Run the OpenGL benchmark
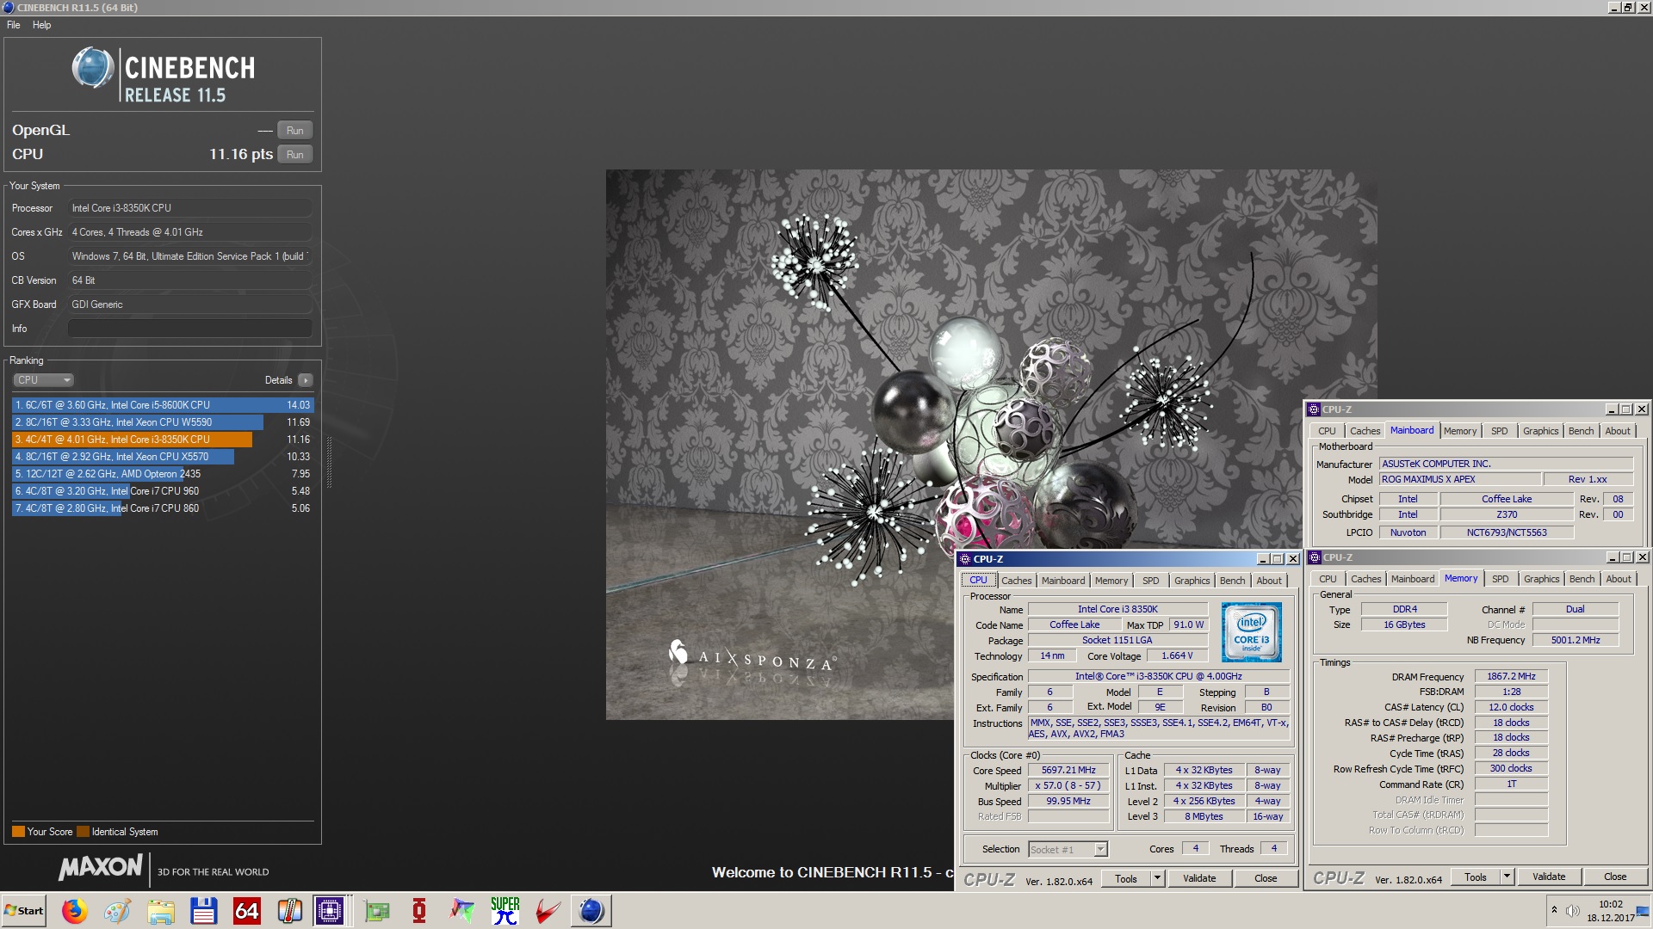 point(295,131)
